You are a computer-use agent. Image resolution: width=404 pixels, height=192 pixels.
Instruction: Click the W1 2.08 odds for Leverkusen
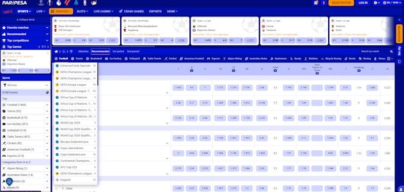point(63,40)
